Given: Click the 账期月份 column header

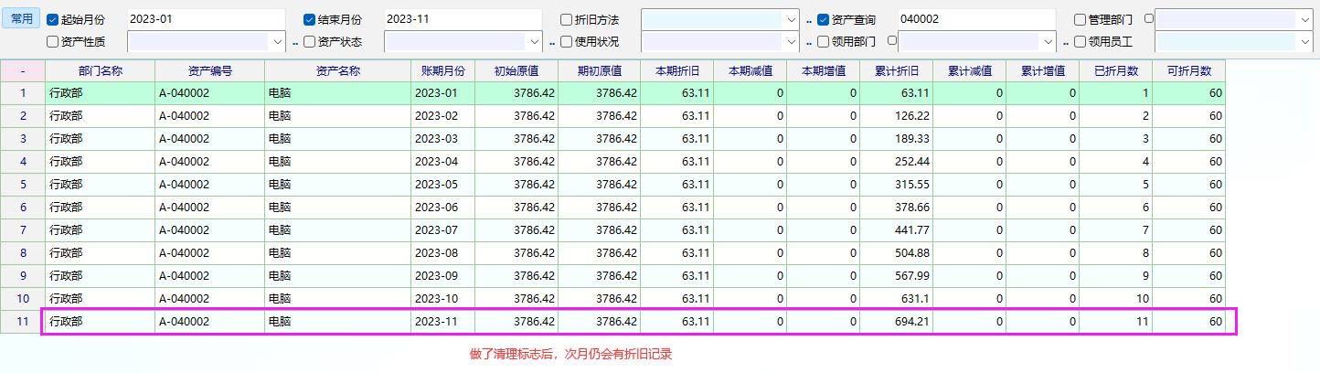Looking at the screenshot, I should tap(442, 70).
